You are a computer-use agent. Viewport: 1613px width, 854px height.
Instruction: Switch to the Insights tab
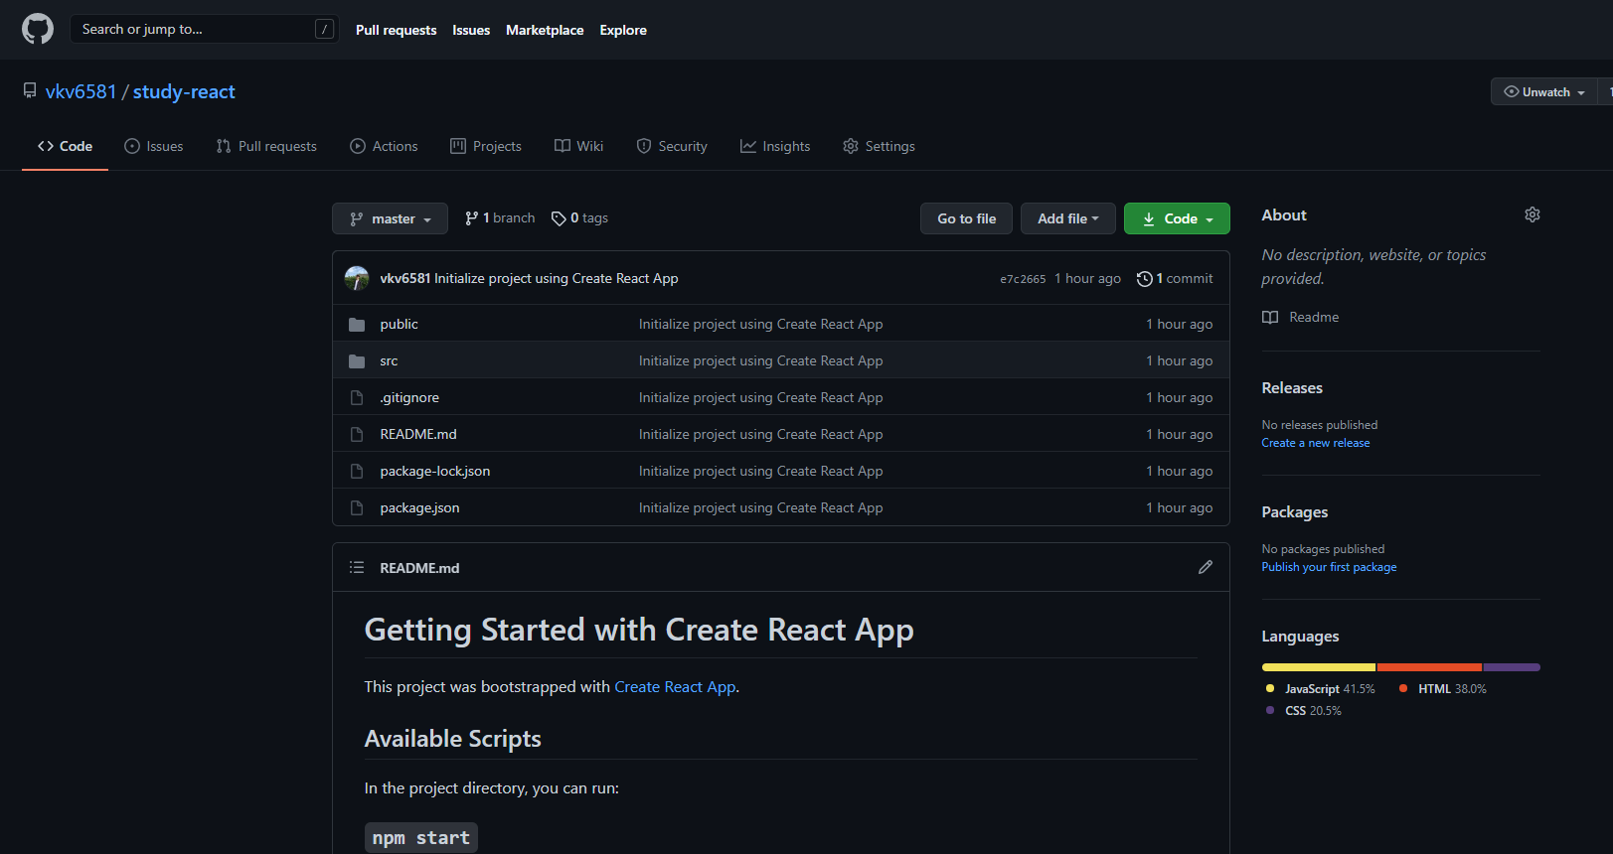click(775, 146)
